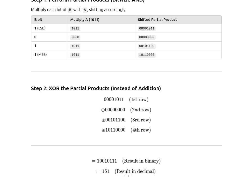The image size is (238, 177).
Task: Select the 'Multiply A (1011)' column header
Action: click(x=101, y=20)
